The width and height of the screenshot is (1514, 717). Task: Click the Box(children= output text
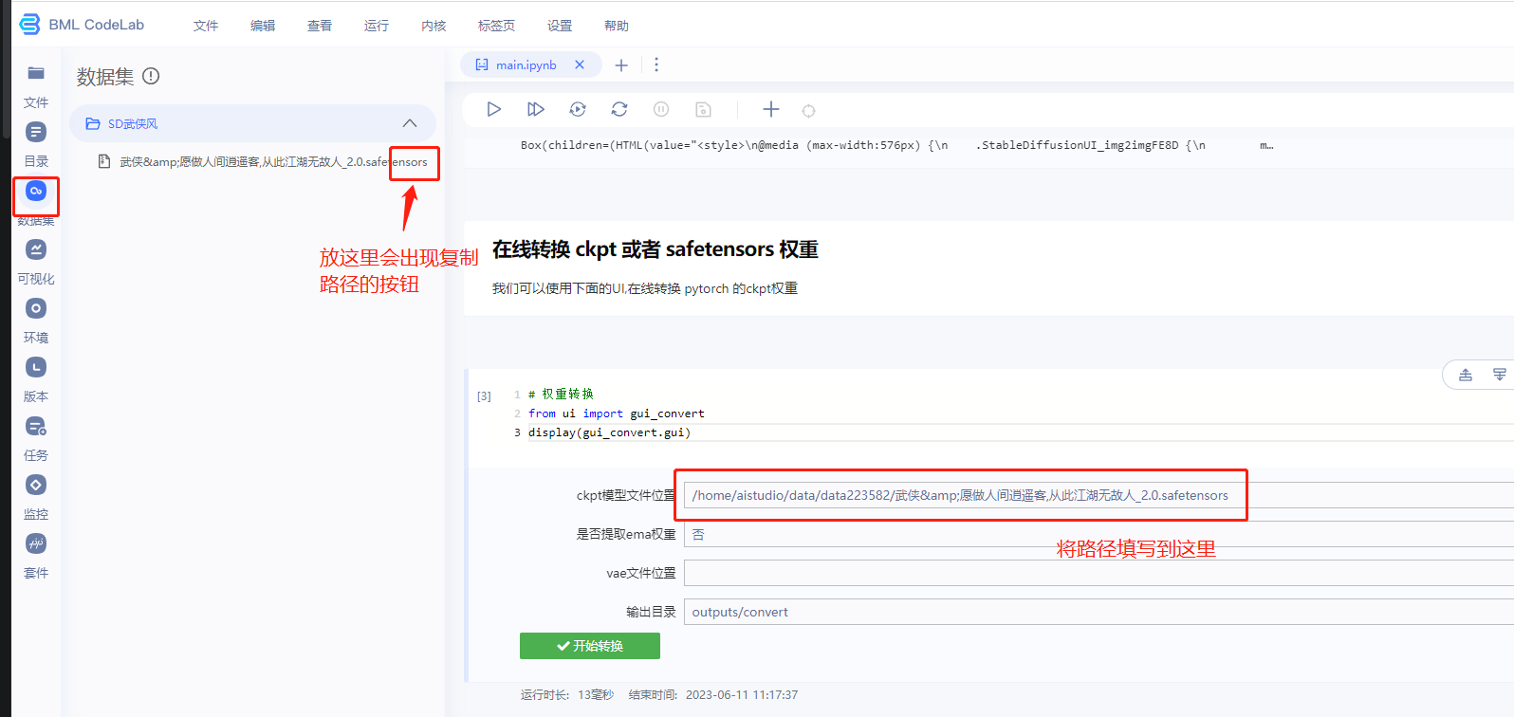click(896, 145)
